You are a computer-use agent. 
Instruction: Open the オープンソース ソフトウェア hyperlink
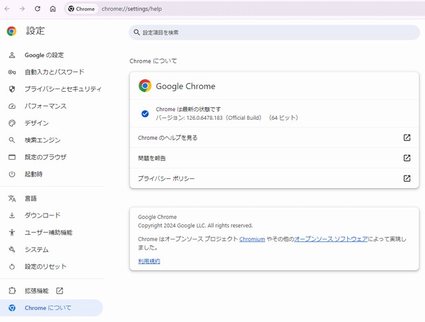tap(331, 240)
